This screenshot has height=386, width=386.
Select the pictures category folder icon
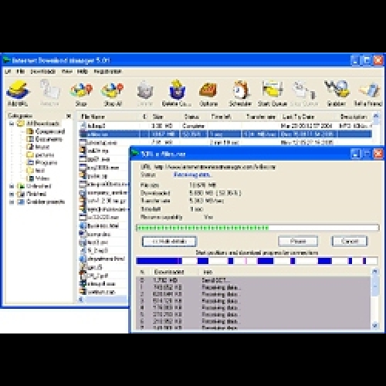(30, 154)
